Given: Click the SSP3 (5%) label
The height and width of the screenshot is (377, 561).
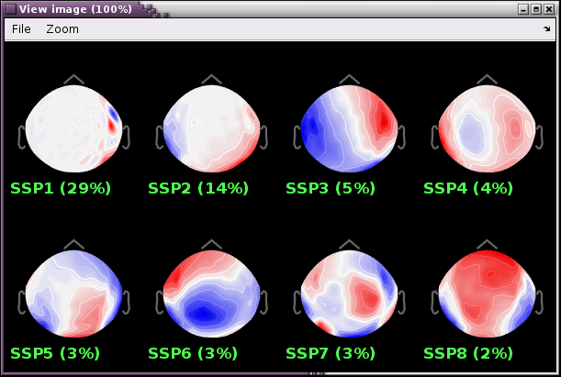Looking at the screenshot, I should (x=331, y=188).
